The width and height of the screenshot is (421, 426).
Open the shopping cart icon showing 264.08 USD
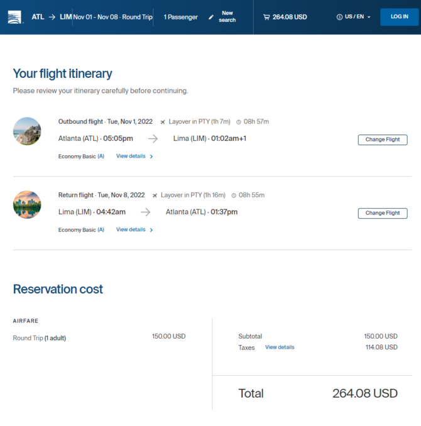coord(266,17)
